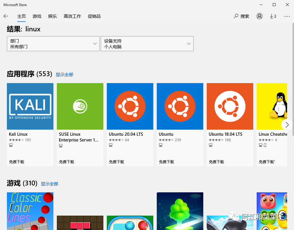Show all 应用程序 results link

click(x=65, y=74)
